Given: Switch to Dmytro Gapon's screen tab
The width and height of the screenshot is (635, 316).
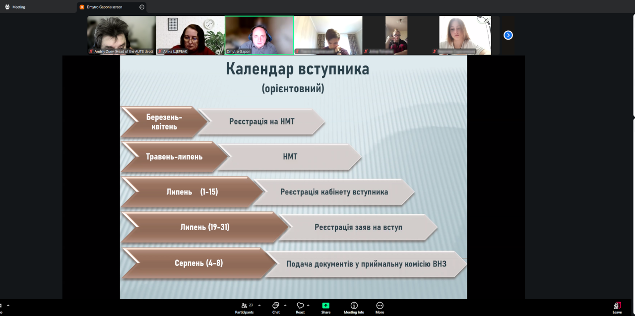Looking at the screenshot, I should [x=112, y=7].
